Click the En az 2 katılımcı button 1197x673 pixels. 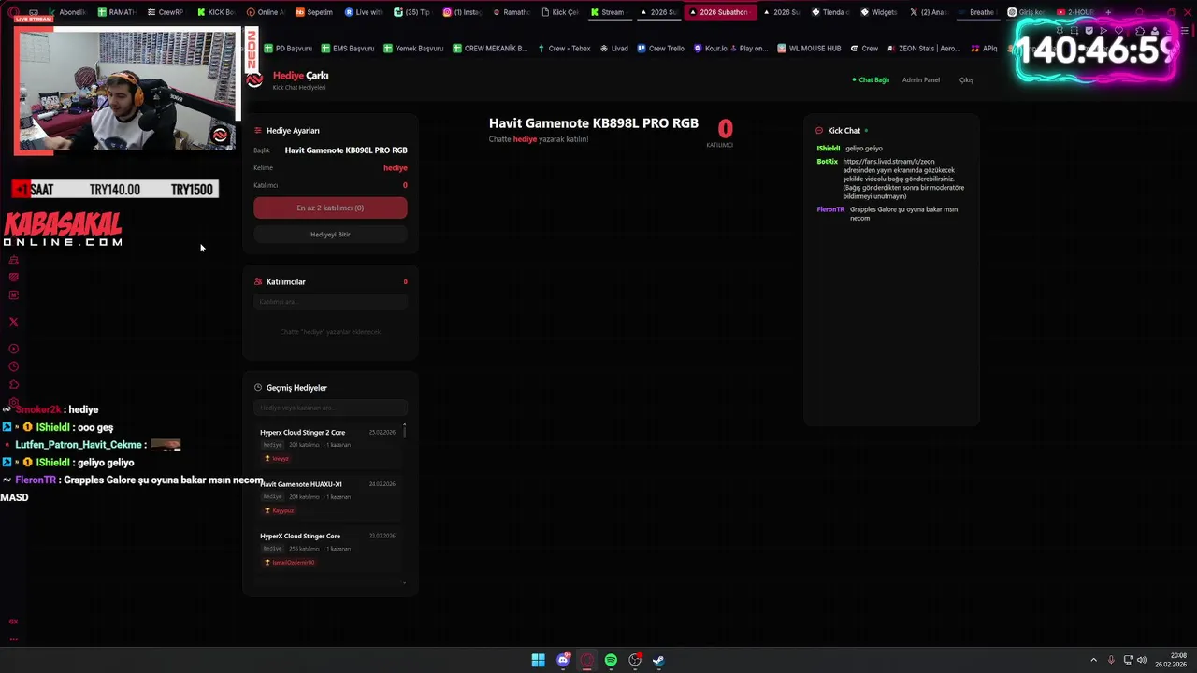[x=330, y=208]
